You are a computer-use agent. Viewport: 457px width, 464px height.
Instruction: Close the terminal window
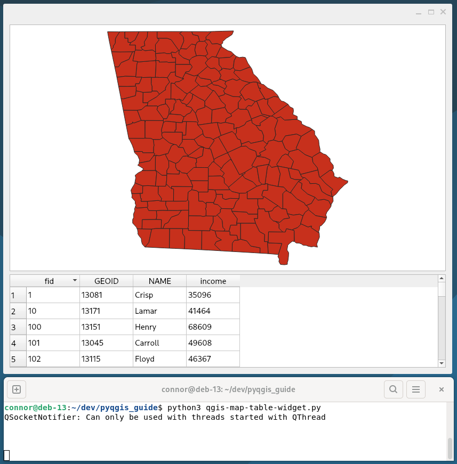442,389
